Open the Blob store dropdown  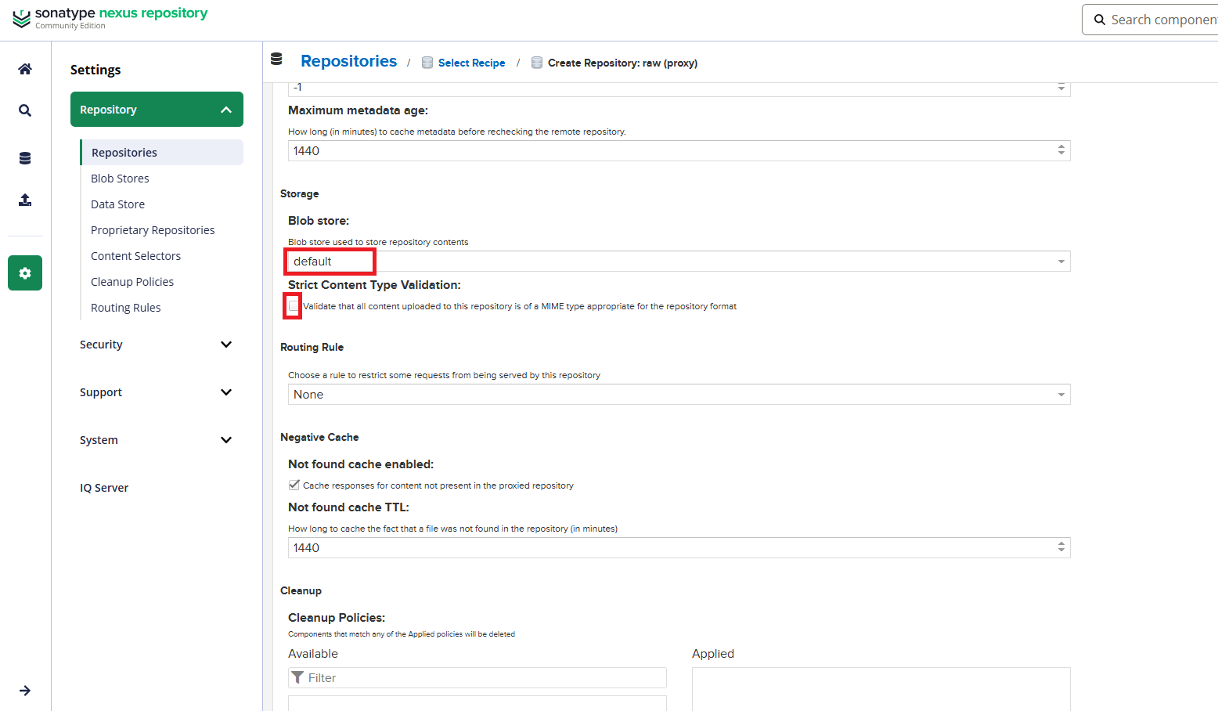[x=679, y=262]
